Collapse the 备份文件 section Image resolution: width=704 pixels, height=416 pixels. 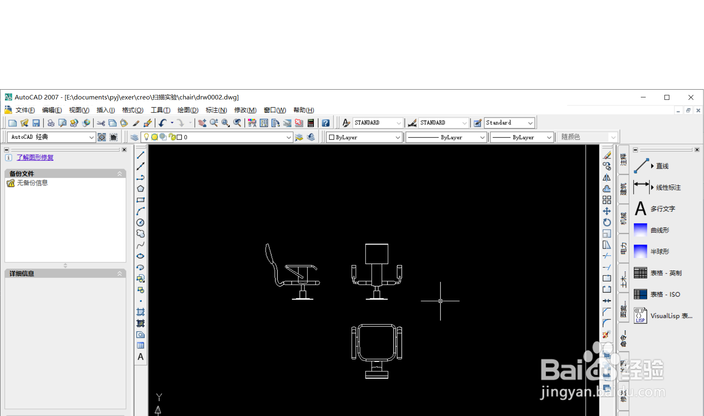tap(119, 174)
